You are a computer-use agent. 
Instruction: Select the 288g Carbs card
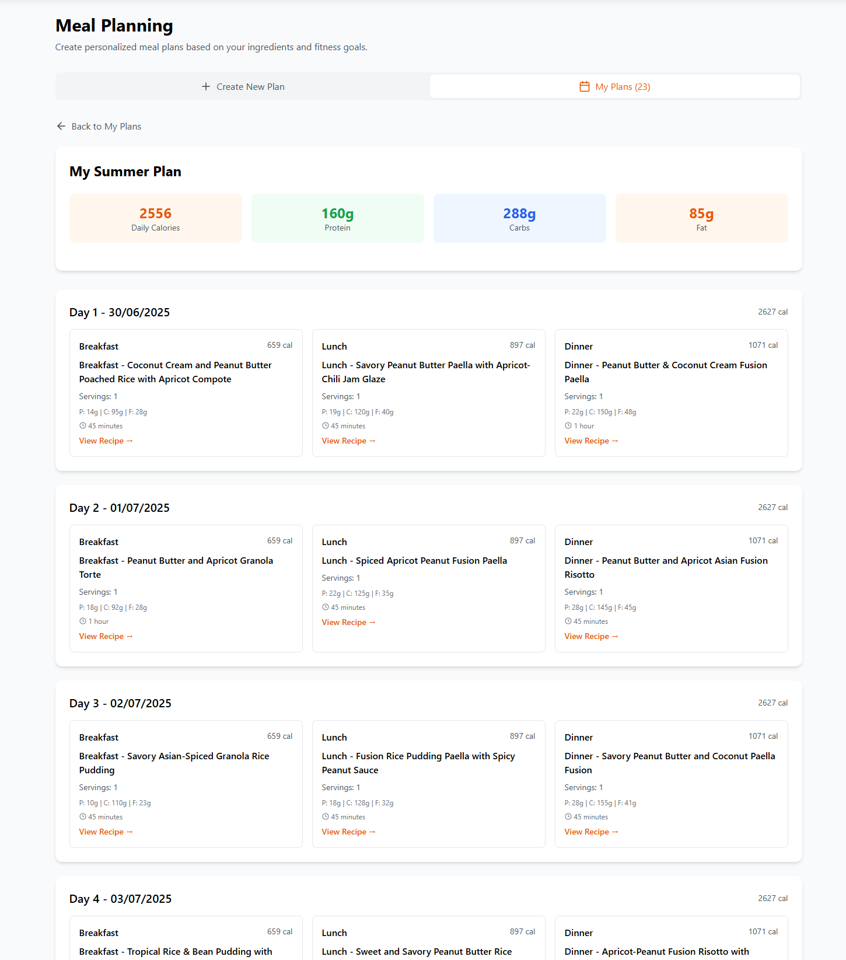(520, 218)
